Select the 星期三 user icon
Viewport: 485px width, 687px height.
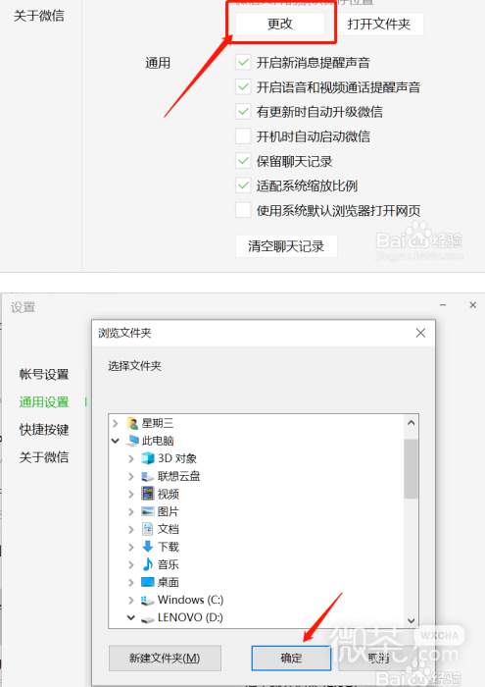(x=132, y=423)
